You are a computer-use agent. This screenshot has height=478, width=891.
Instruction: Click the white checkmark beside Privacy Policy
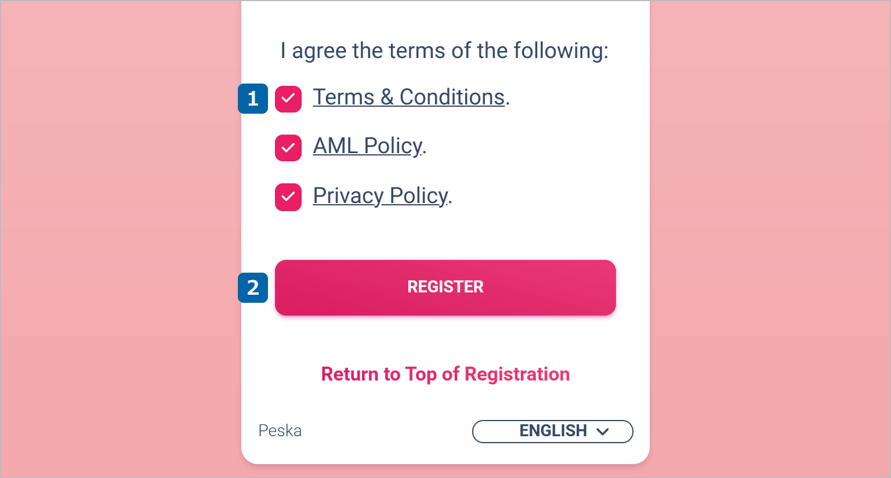click(x=288, y=197)
